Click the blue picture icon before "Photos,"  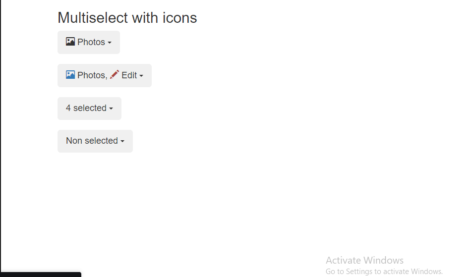70,74
